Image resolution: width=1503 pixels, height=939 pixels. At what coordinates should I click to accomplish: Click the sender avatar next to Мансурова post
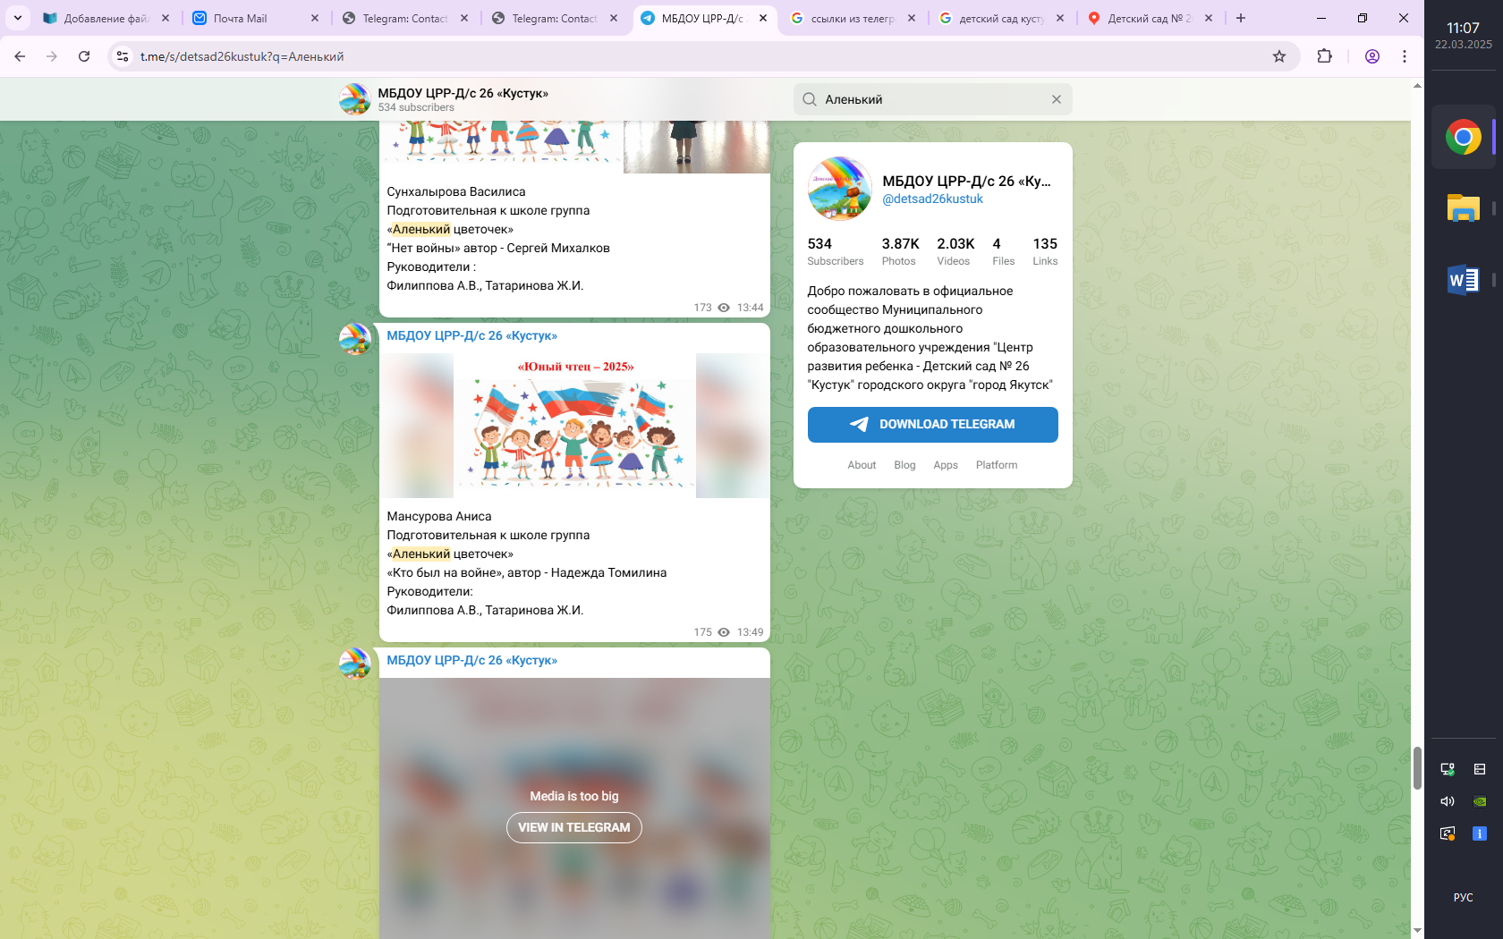[355, 339]
